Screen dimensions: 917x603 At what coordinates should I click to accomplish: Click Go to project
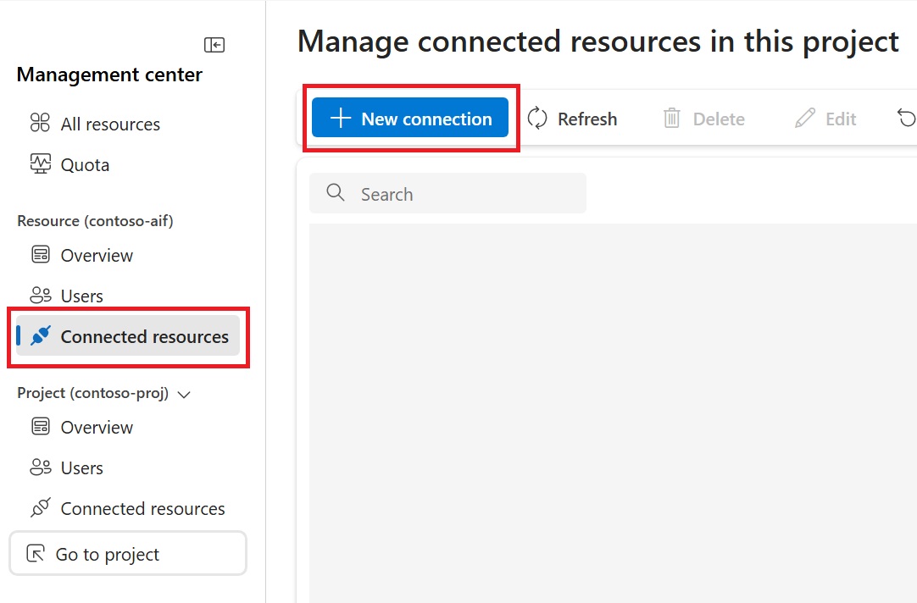128,553
